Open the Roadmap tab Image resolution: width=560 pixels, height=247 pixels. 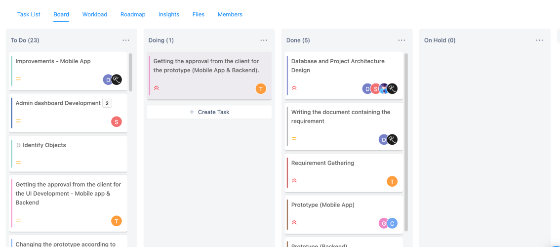coord(133,14)
